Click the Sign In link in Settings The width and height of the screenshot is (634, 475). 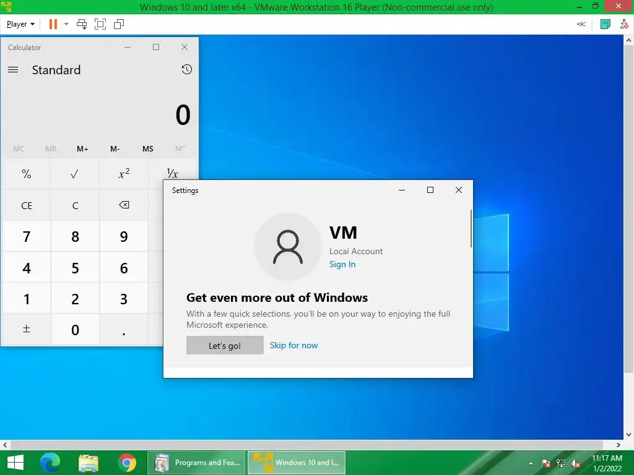pyautogui.click(x=342, y=264)
